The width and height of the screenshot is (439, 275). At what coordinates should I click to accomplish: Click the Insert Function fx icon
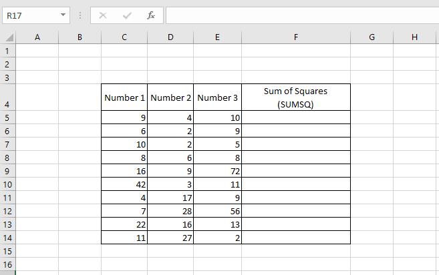tap(151, 15)
